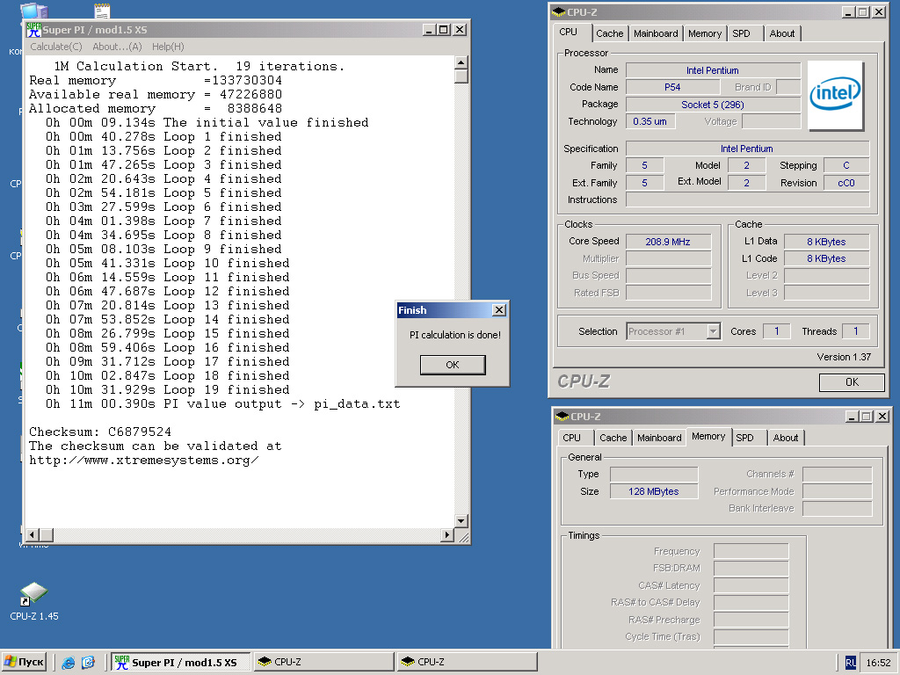Click Super PI vertical scrollbar down arrow

click(461, 520)
